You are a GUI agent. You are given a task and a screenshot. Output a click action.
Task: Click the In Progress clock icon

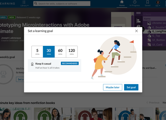pos(135,2)
